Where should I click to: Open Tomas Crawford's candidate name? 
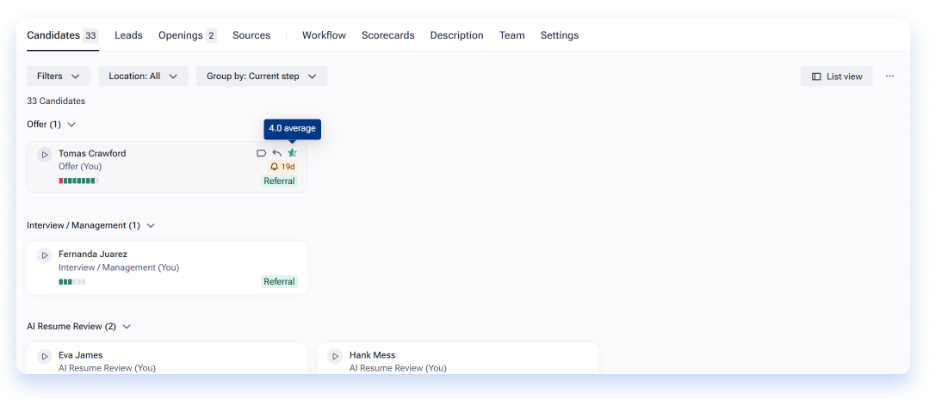pyautogui.click(x=92, y=153)
